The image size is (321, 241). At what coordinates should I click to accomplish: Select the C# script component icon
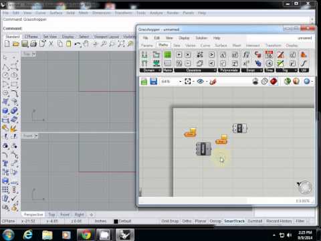[x=258, y=55]
